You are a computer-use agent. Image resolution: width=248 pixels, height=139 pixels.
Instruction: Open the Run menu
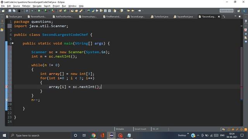(x=64, y=6)
